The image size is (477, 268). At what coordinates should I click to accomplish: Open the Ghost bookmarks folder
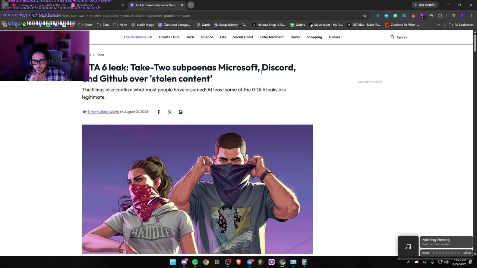tap(85, 25)
